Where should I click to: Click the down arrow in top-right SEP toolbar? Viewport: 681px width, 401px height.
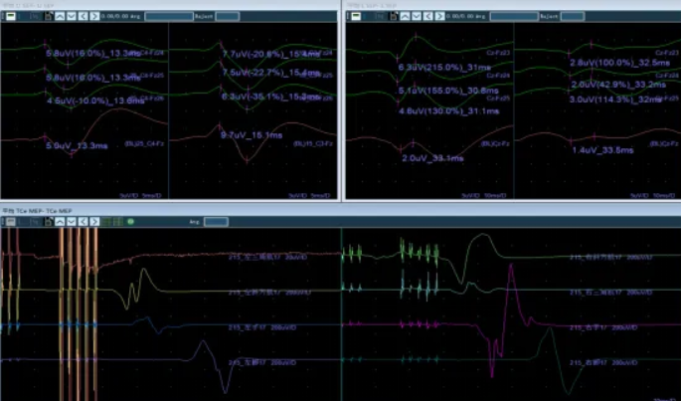tap(417, 16)
